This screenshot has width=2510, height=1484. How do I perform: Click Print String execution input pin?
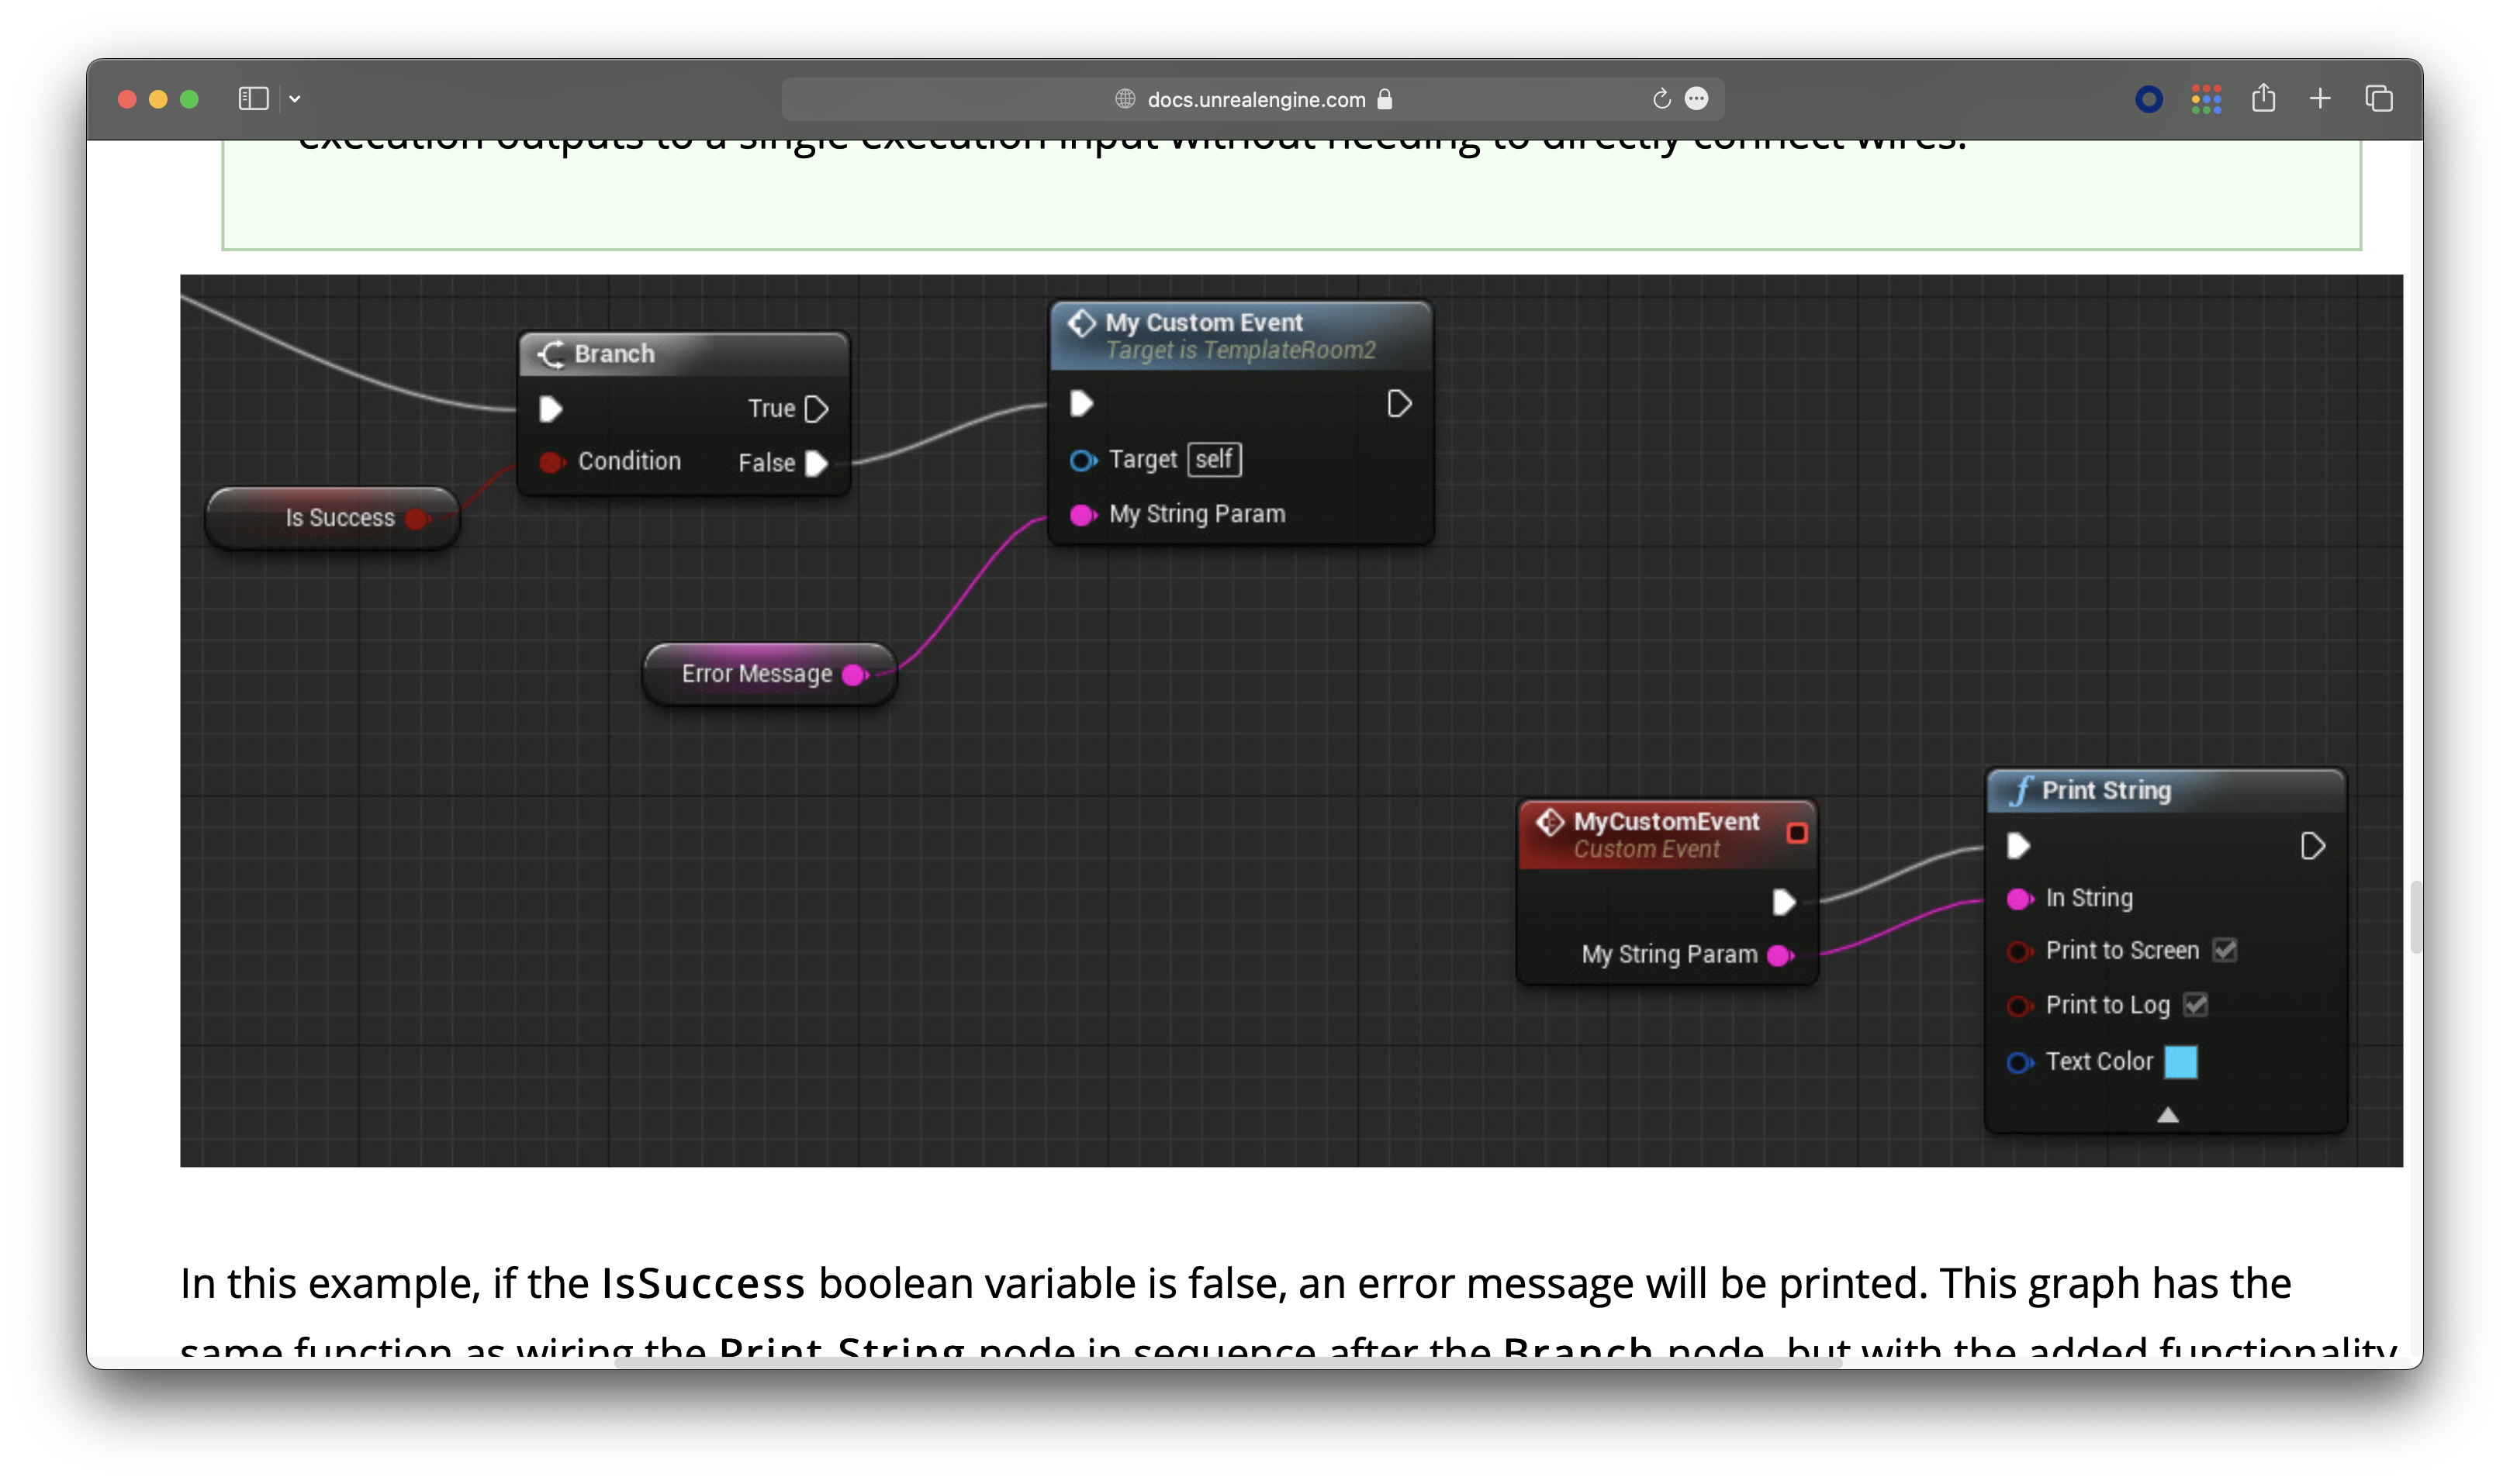2017,847
